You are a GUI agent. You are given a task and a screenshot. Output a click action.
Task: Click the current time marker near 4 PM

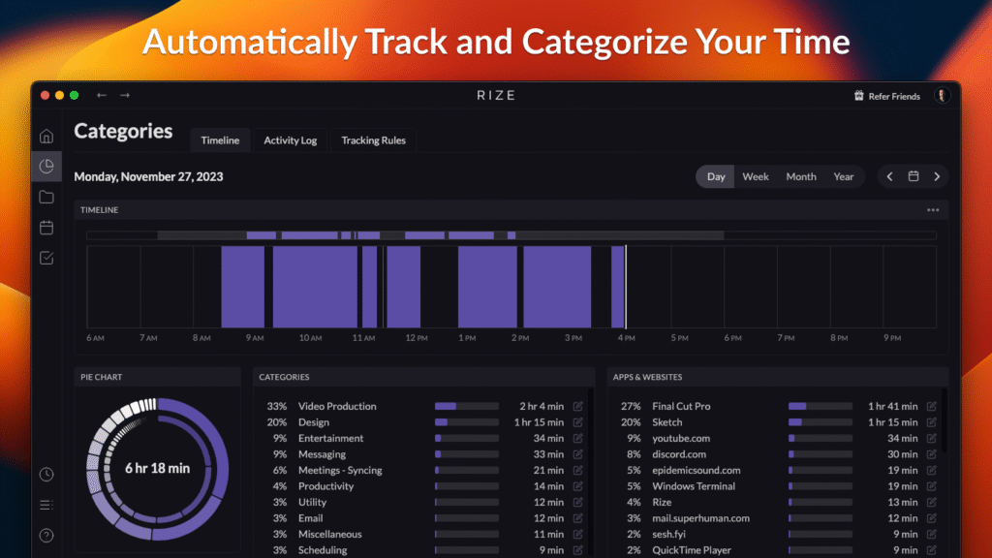pyautogui.click(x=626, y=287)
